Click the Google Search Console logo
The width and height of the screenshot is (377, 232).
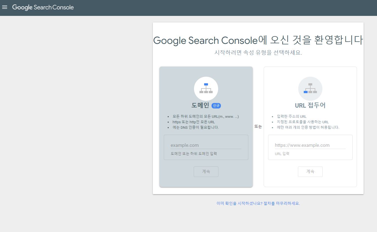tap(43, 7)
